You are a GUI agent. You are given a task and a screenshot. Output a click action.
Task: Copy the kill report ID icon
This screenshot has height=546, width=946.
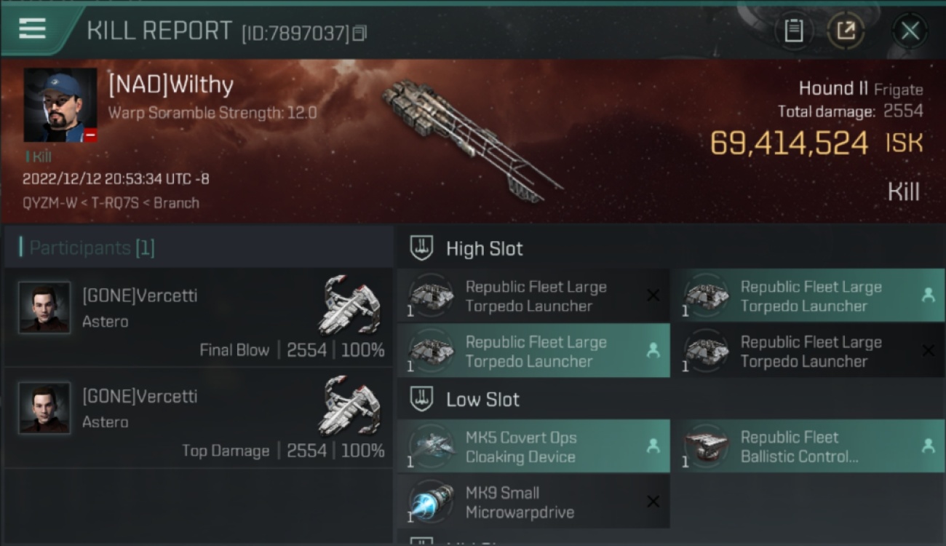(x=359, y=33)
